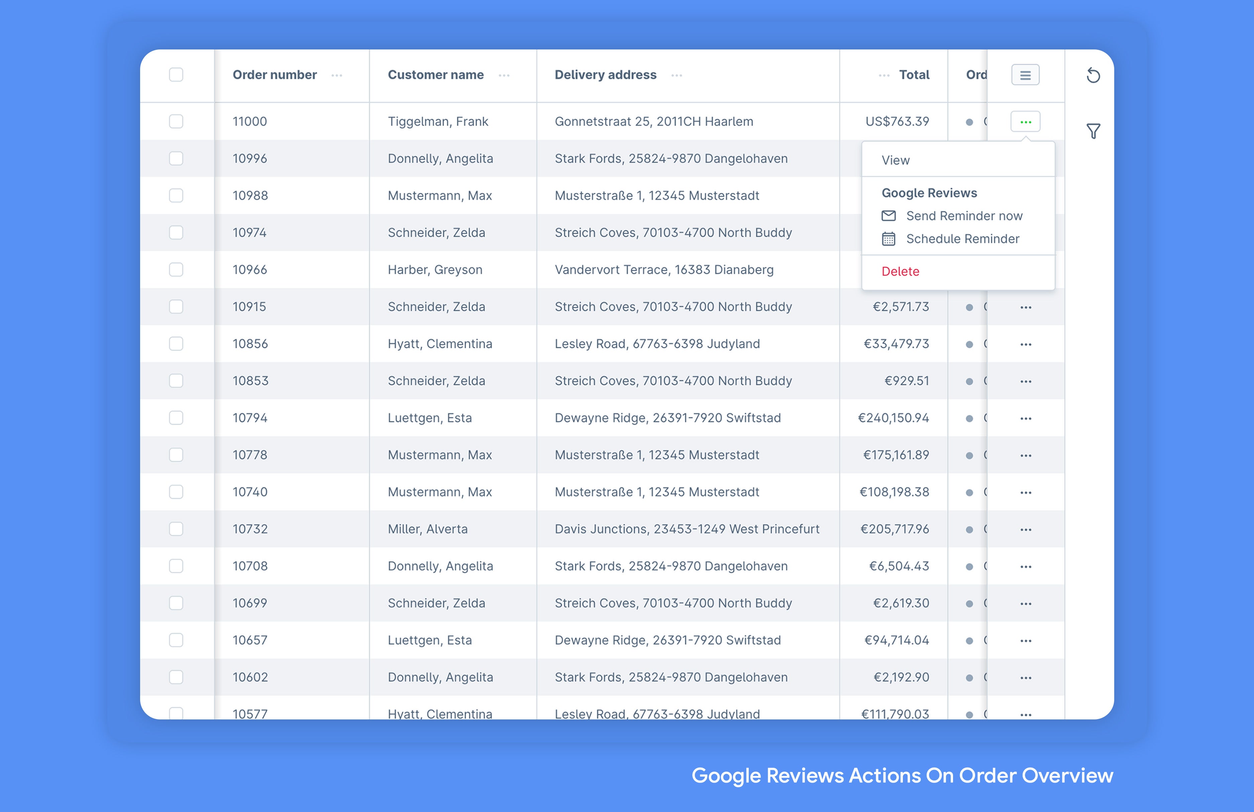Open Total column options dots

[884, 75]
